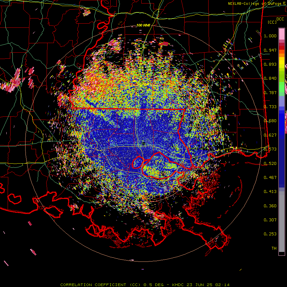This screenshot has height=287, width=287.
Task: Select the 0.840 scale value
Action: pos(270,78)
